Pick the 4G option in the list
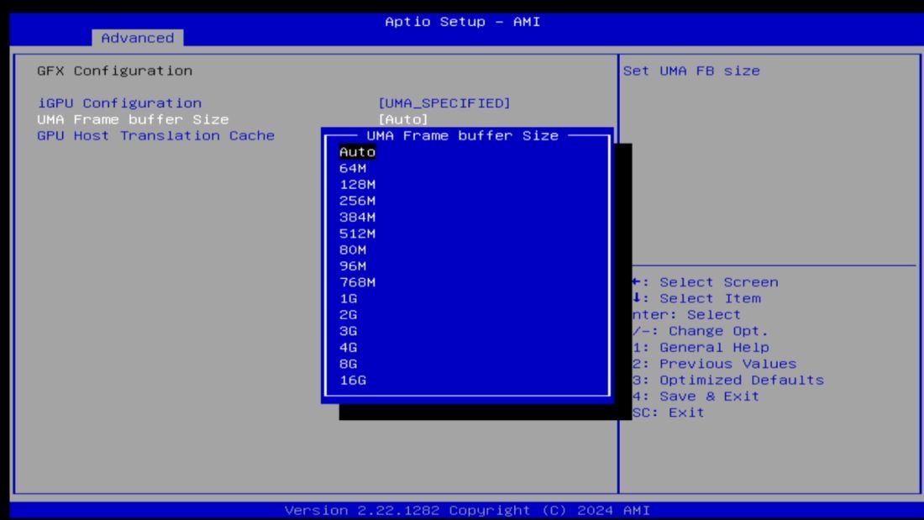Screen dimensions: 924x520 coord(349,348)
